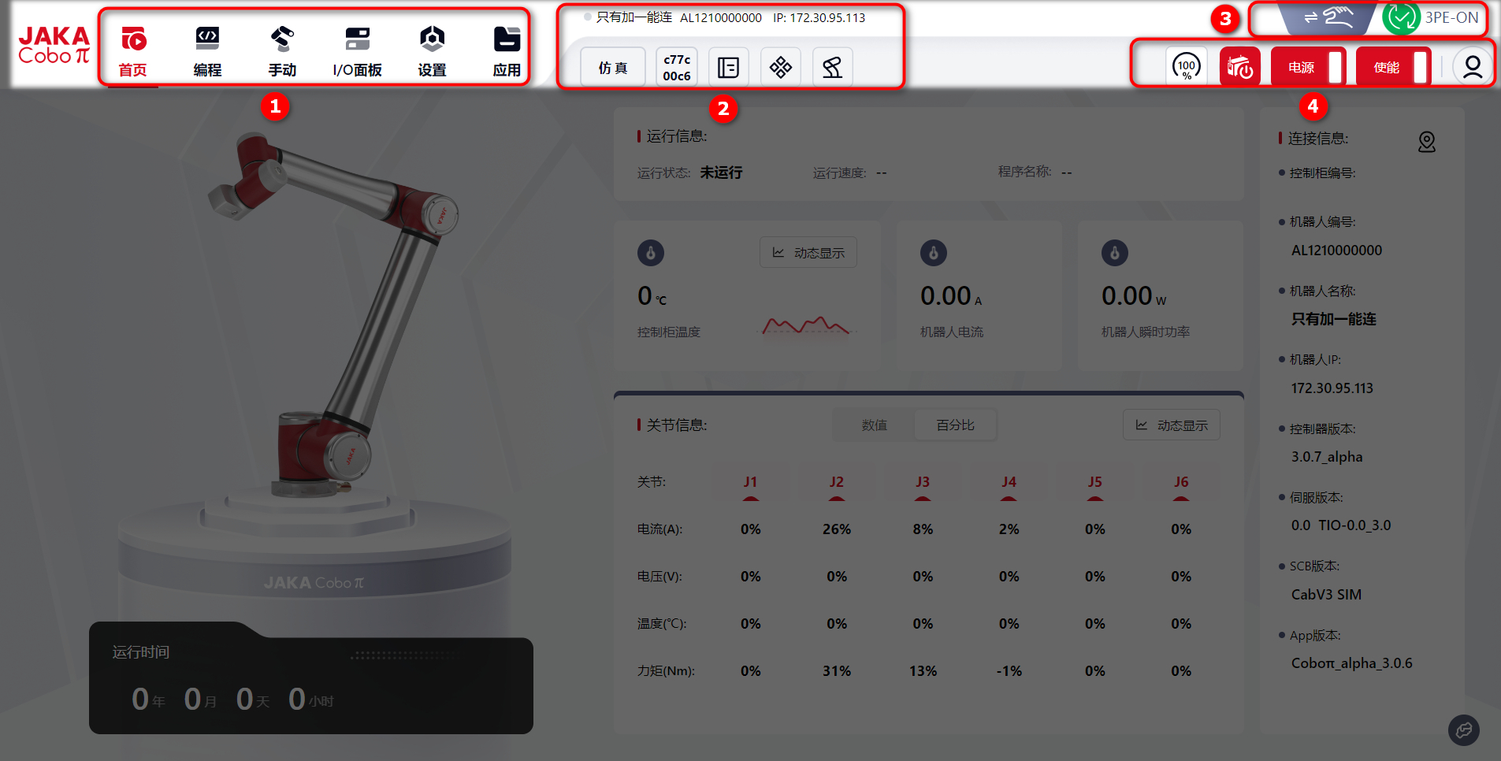Open the 编程 (Programming) page

click(207, 51)
